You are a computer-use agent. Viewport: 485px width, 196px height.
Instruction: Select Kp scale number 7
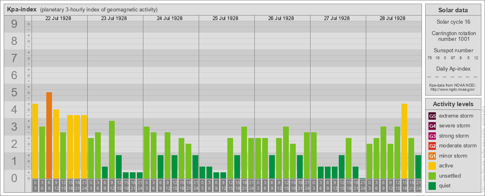pyautogui.click(x=14, y=58)
